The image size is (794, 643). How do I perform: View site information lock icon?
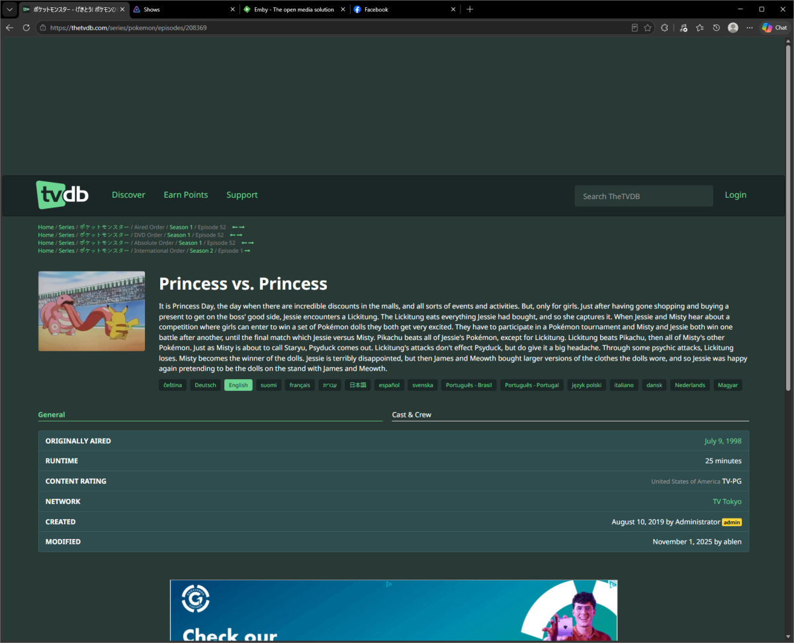43,28
